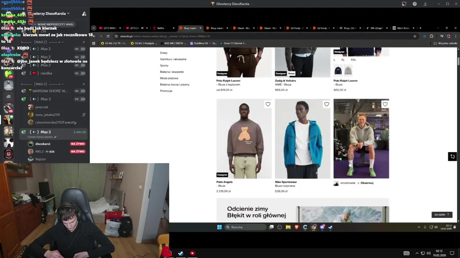Open Discord inbox icon in title bar
460x258 pixels.
(x=404, y=4)
